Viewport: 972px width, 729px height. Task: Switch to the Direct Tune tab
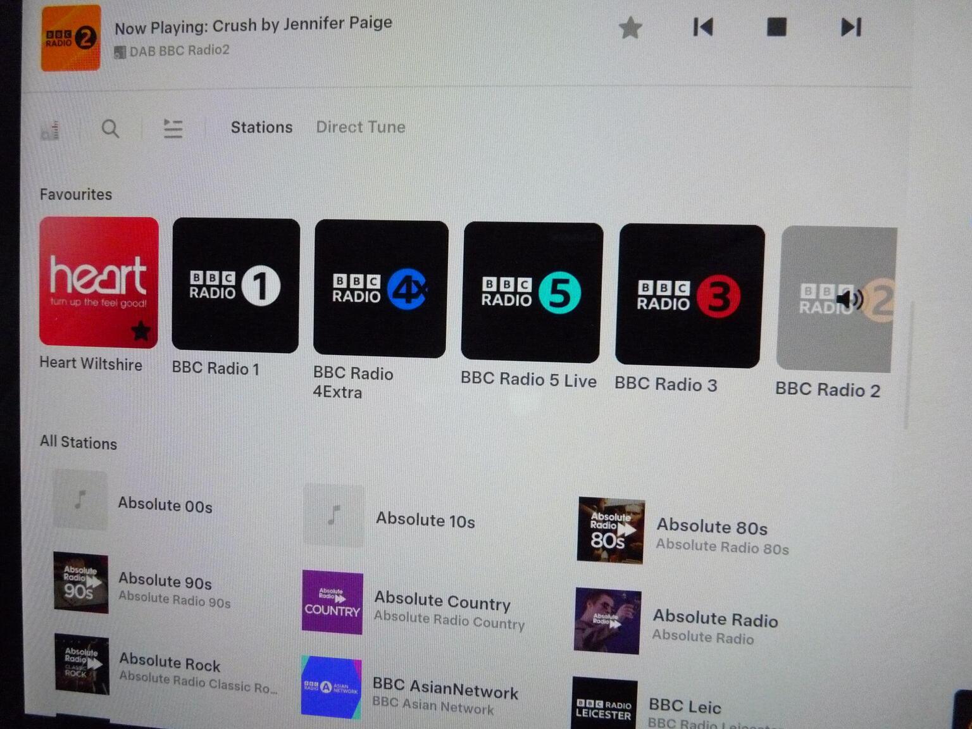tap(360, 127)
